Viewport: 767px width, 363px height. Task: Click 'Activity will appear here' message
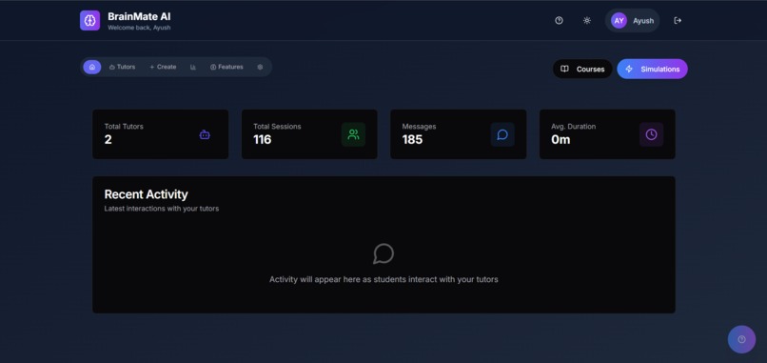click(383, 280)
